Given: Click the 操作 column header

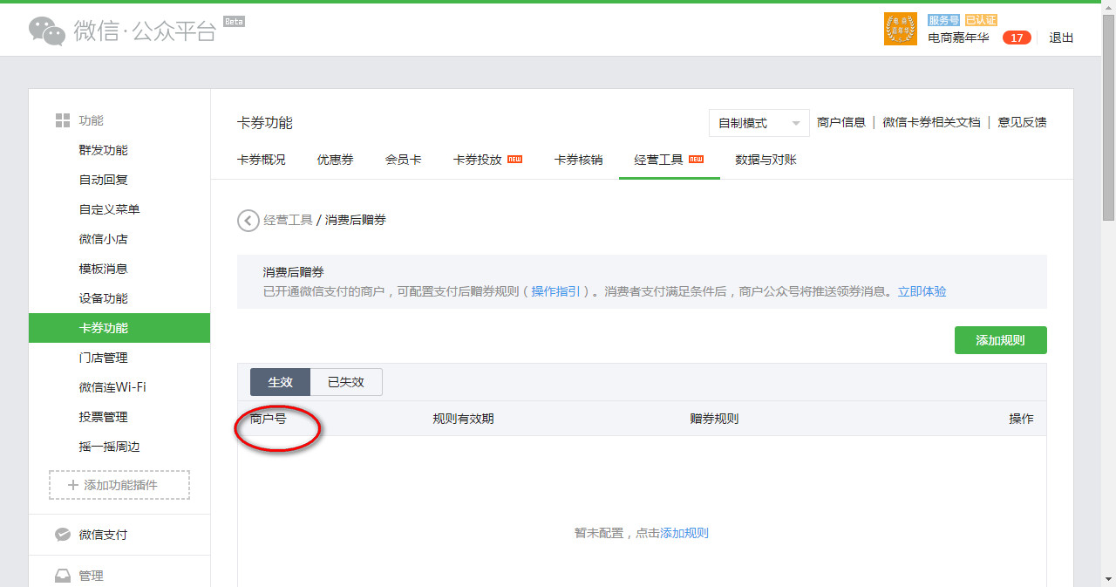Looking at the screenshot, I should click(1022, 419).
